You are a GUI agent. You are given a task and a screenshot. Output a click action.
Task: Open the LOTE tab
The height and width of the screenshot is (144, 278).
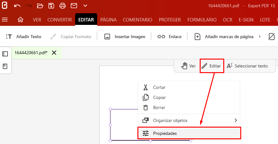click(x=265, y=20)
